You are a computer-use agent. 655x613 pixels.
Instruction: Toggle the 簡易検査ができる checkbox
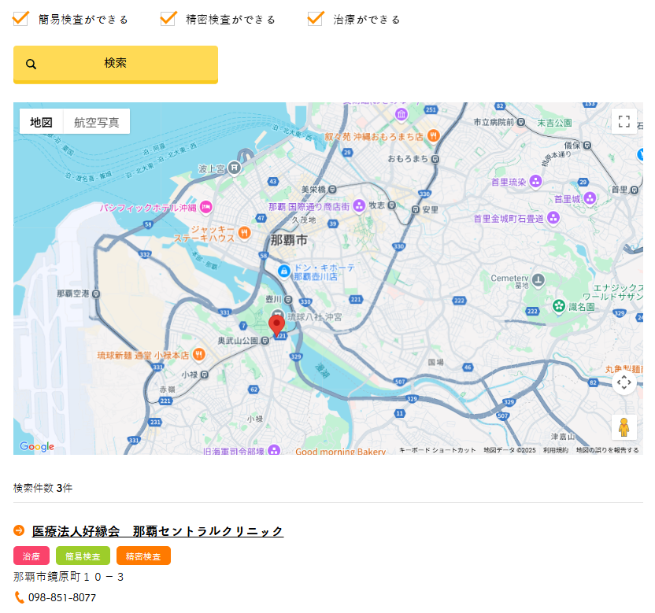coord(20,19)
